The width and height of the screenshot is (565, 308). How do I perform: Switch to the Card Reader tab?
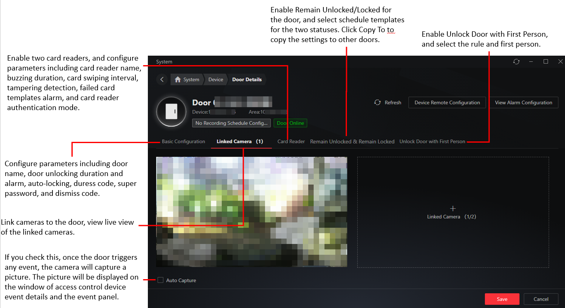291,141
